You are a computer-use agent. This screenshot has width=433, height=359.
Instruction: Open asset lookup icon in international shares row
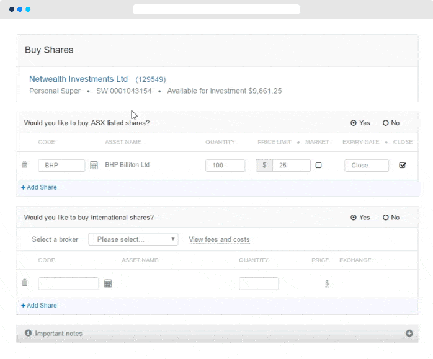108,283
